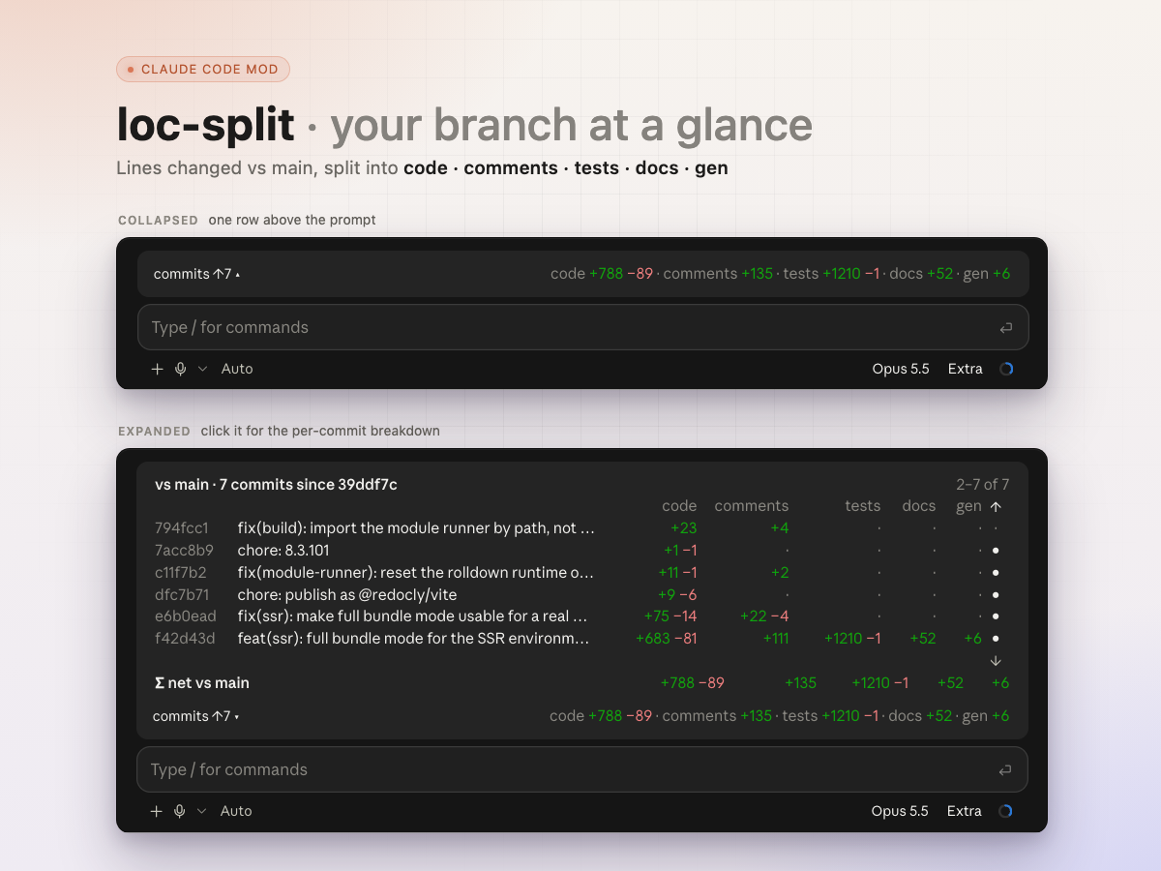Click the '+9 −6' code value for dfc7b71

pyautogui.click(x=677, y=595)
